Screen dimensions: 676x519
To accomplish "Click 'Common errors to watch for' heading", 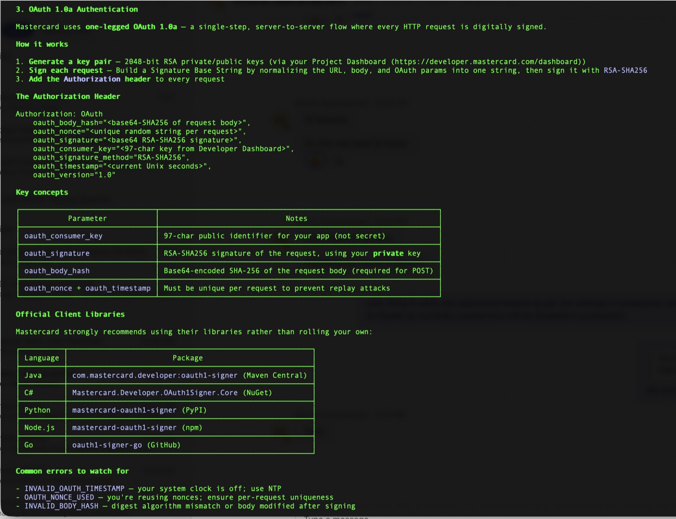I will 72,471.
